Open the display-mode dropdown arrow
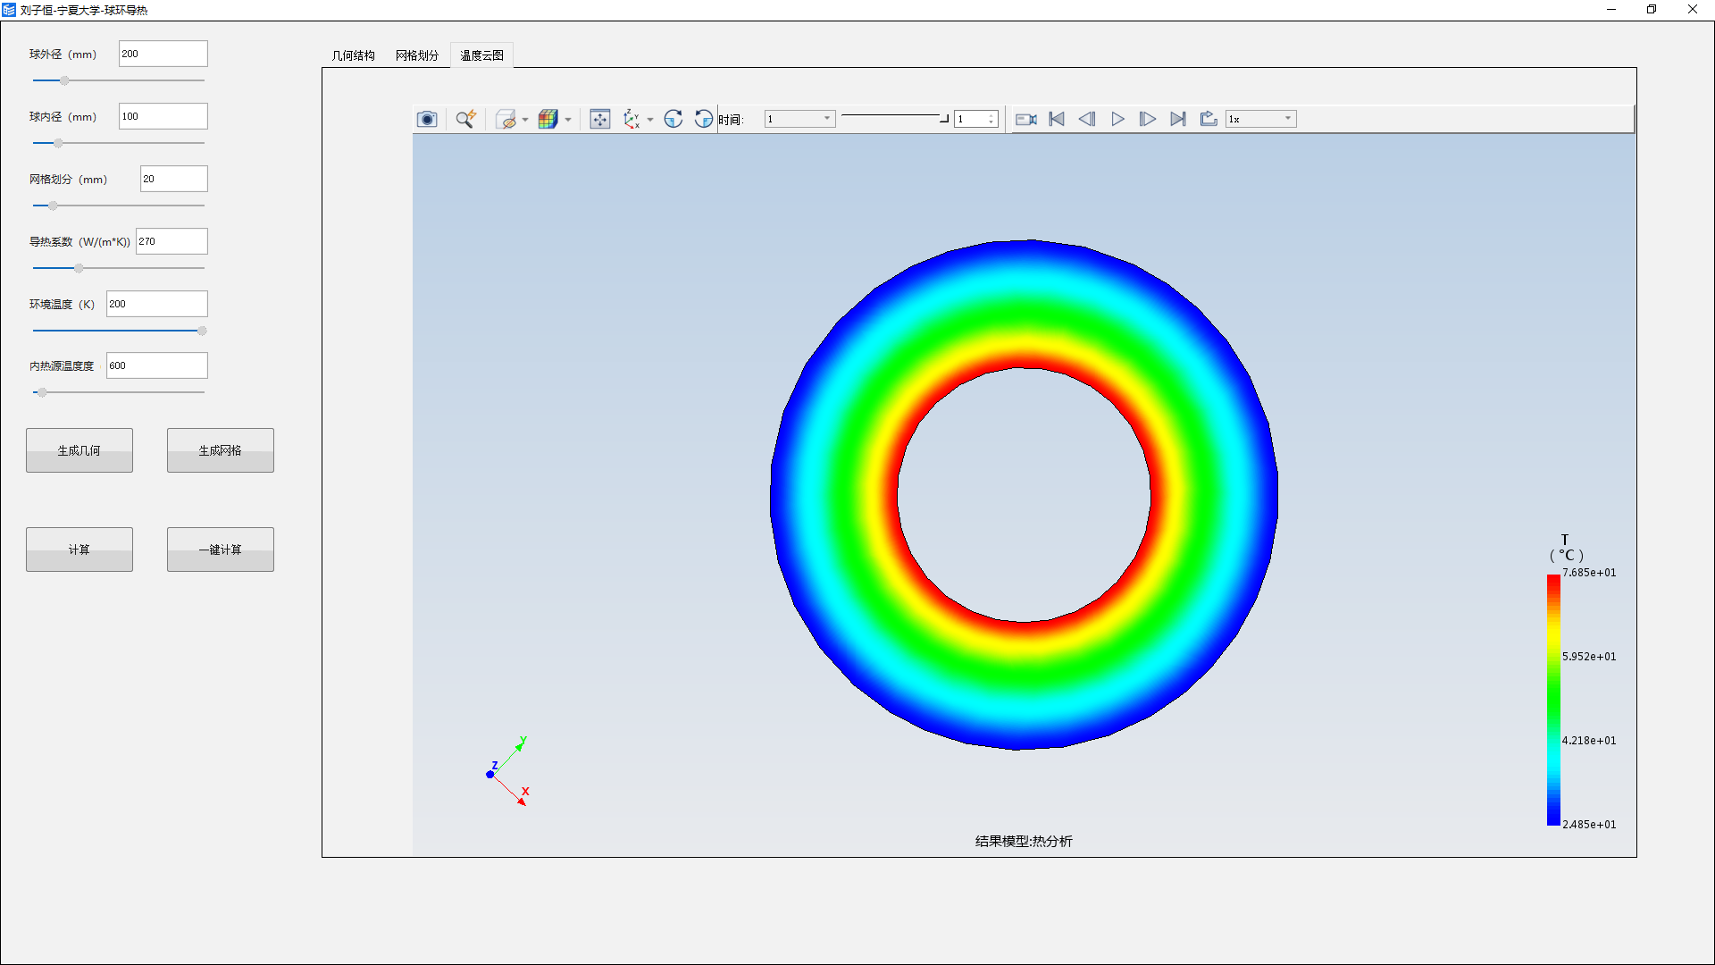 525,119
